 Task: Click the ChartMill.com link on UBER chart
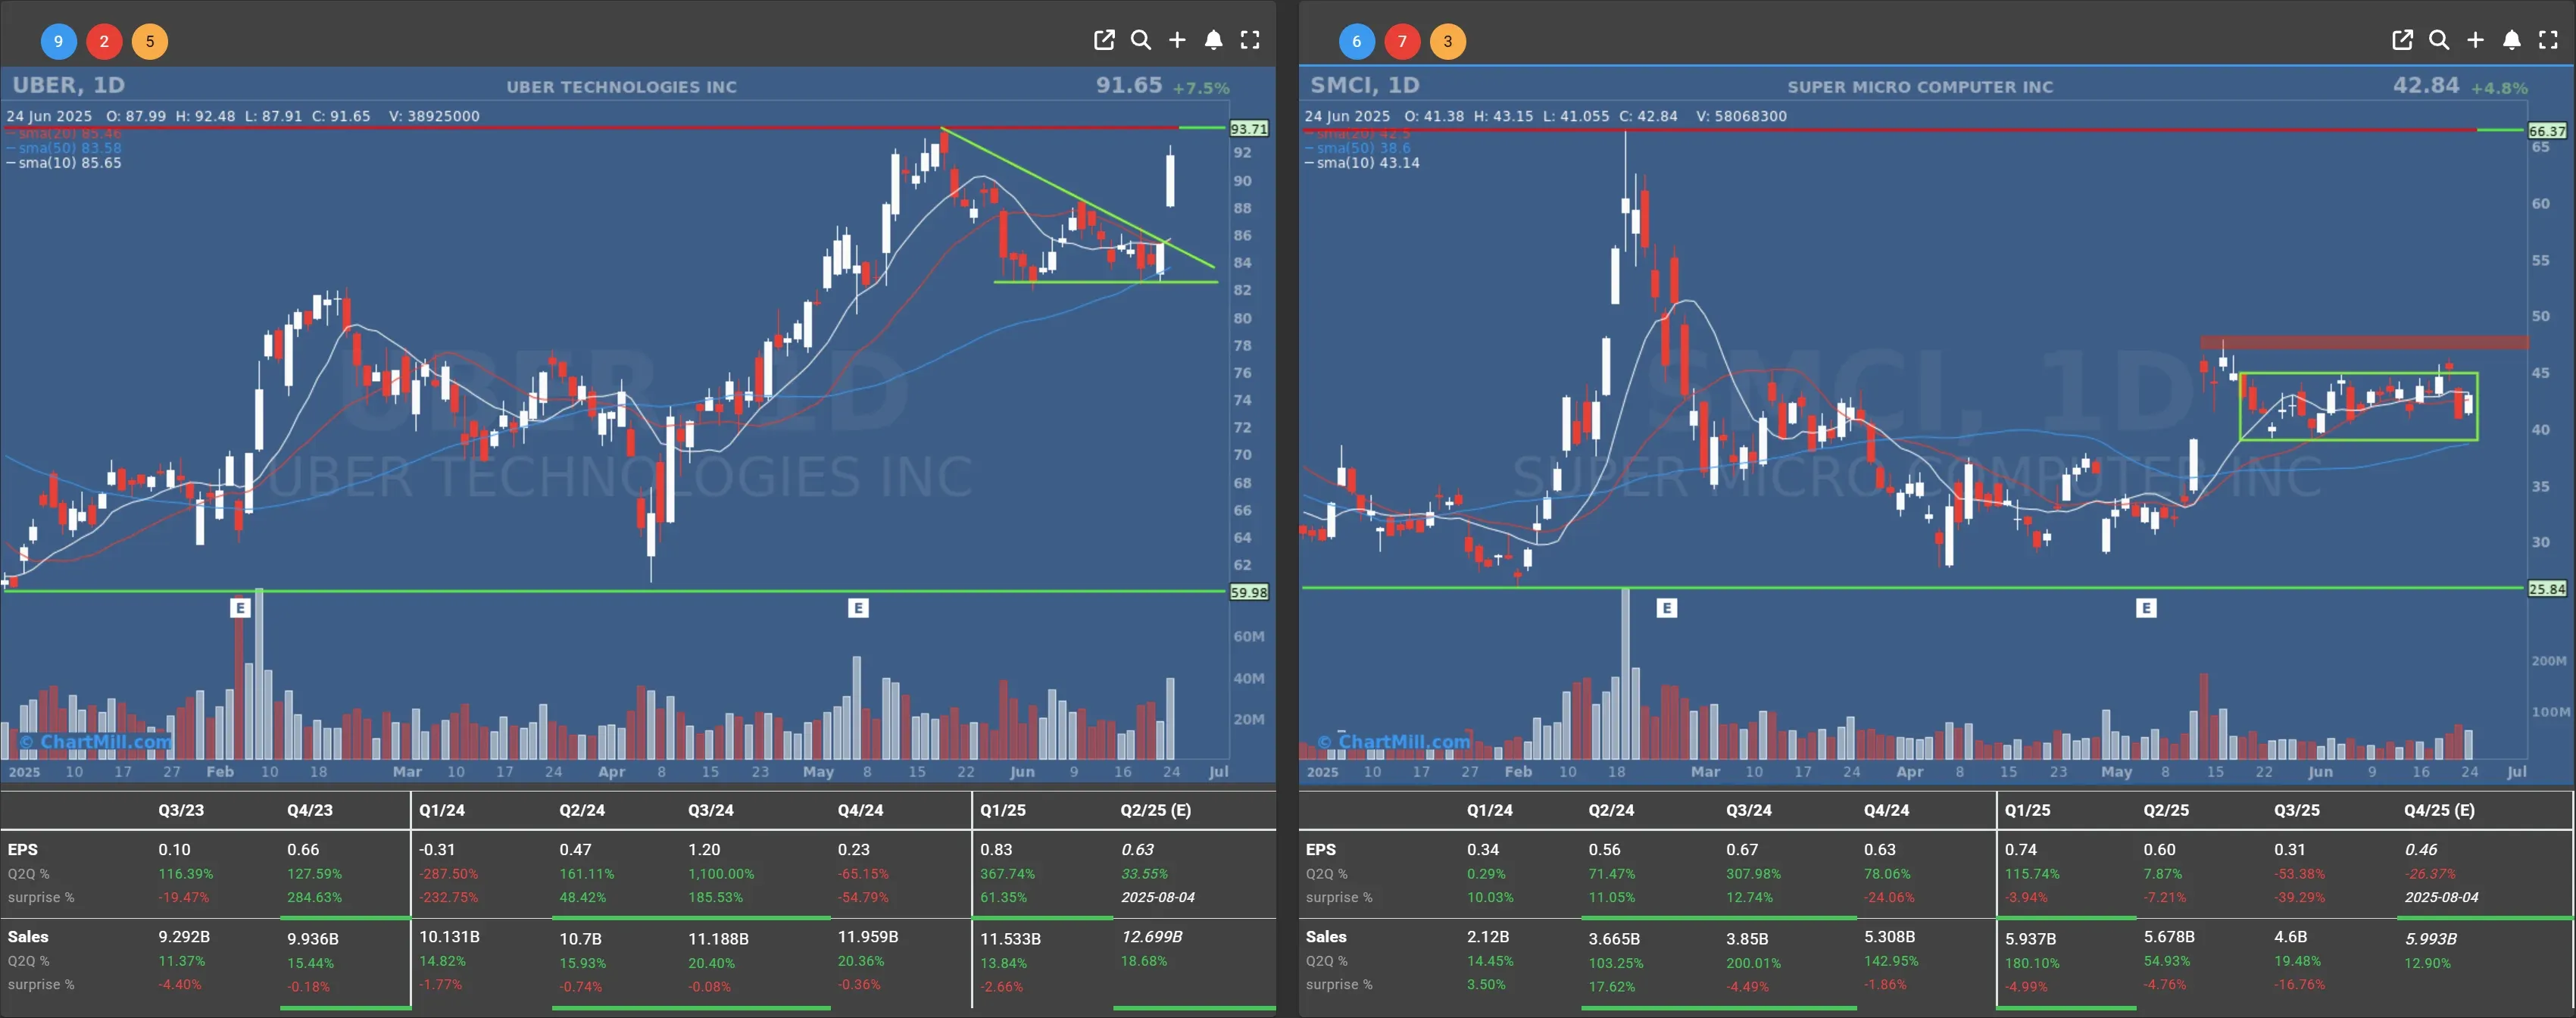[95, 742]
